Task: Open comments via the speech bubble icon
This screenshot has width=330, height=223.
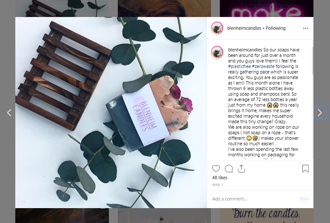Action: (229, 169)
